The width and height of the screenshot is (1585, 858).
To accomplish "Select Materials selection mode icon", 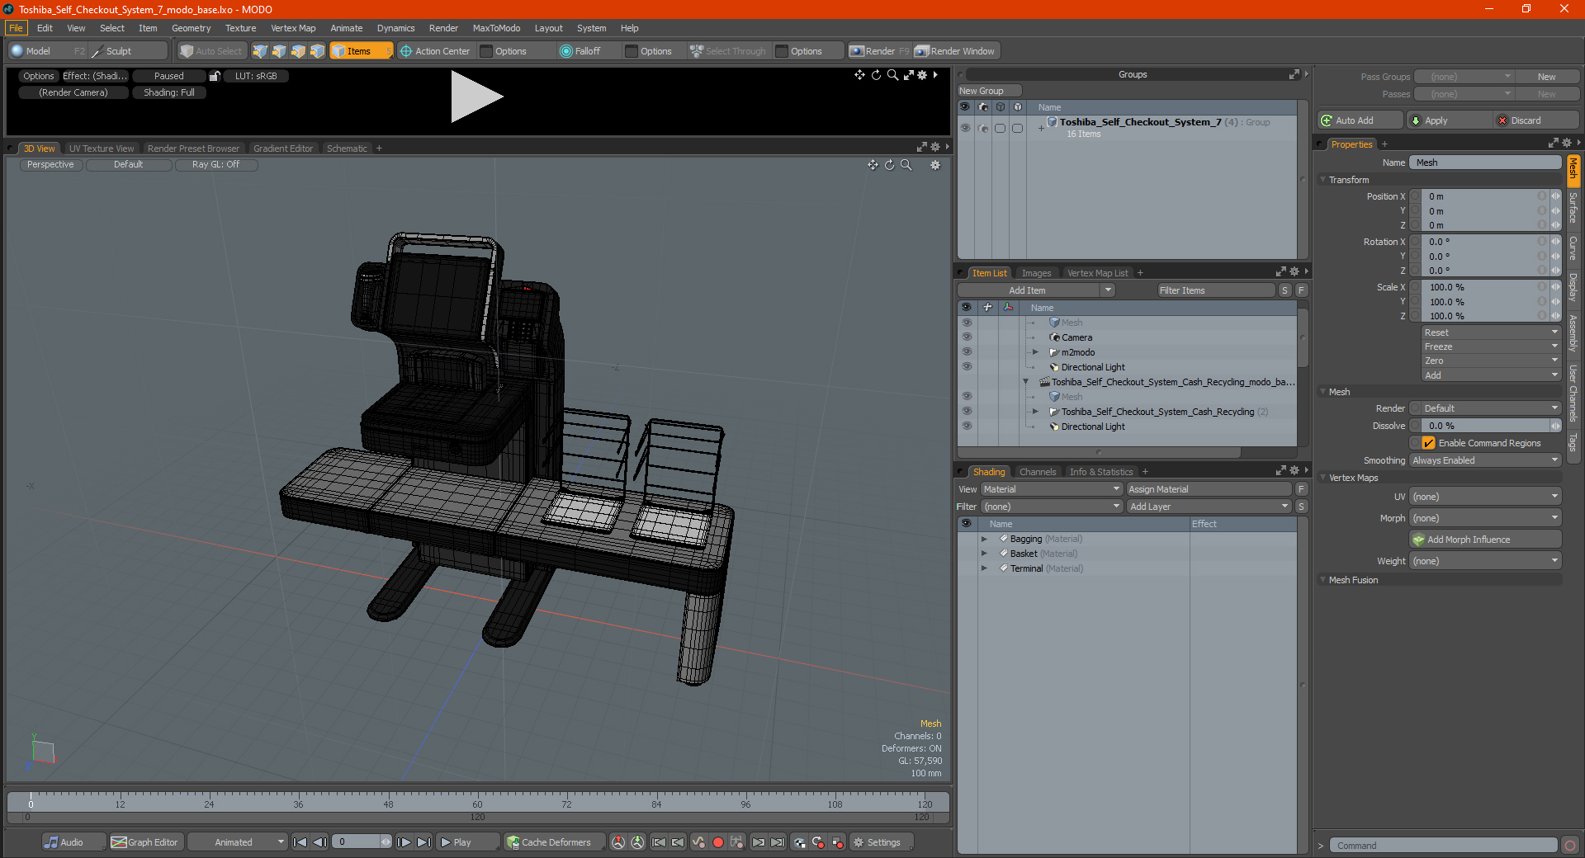I will point(317,51).
